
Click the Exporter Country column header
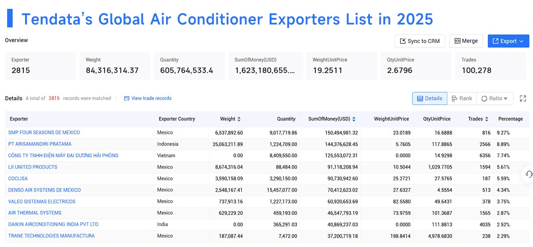pos(177,119)
